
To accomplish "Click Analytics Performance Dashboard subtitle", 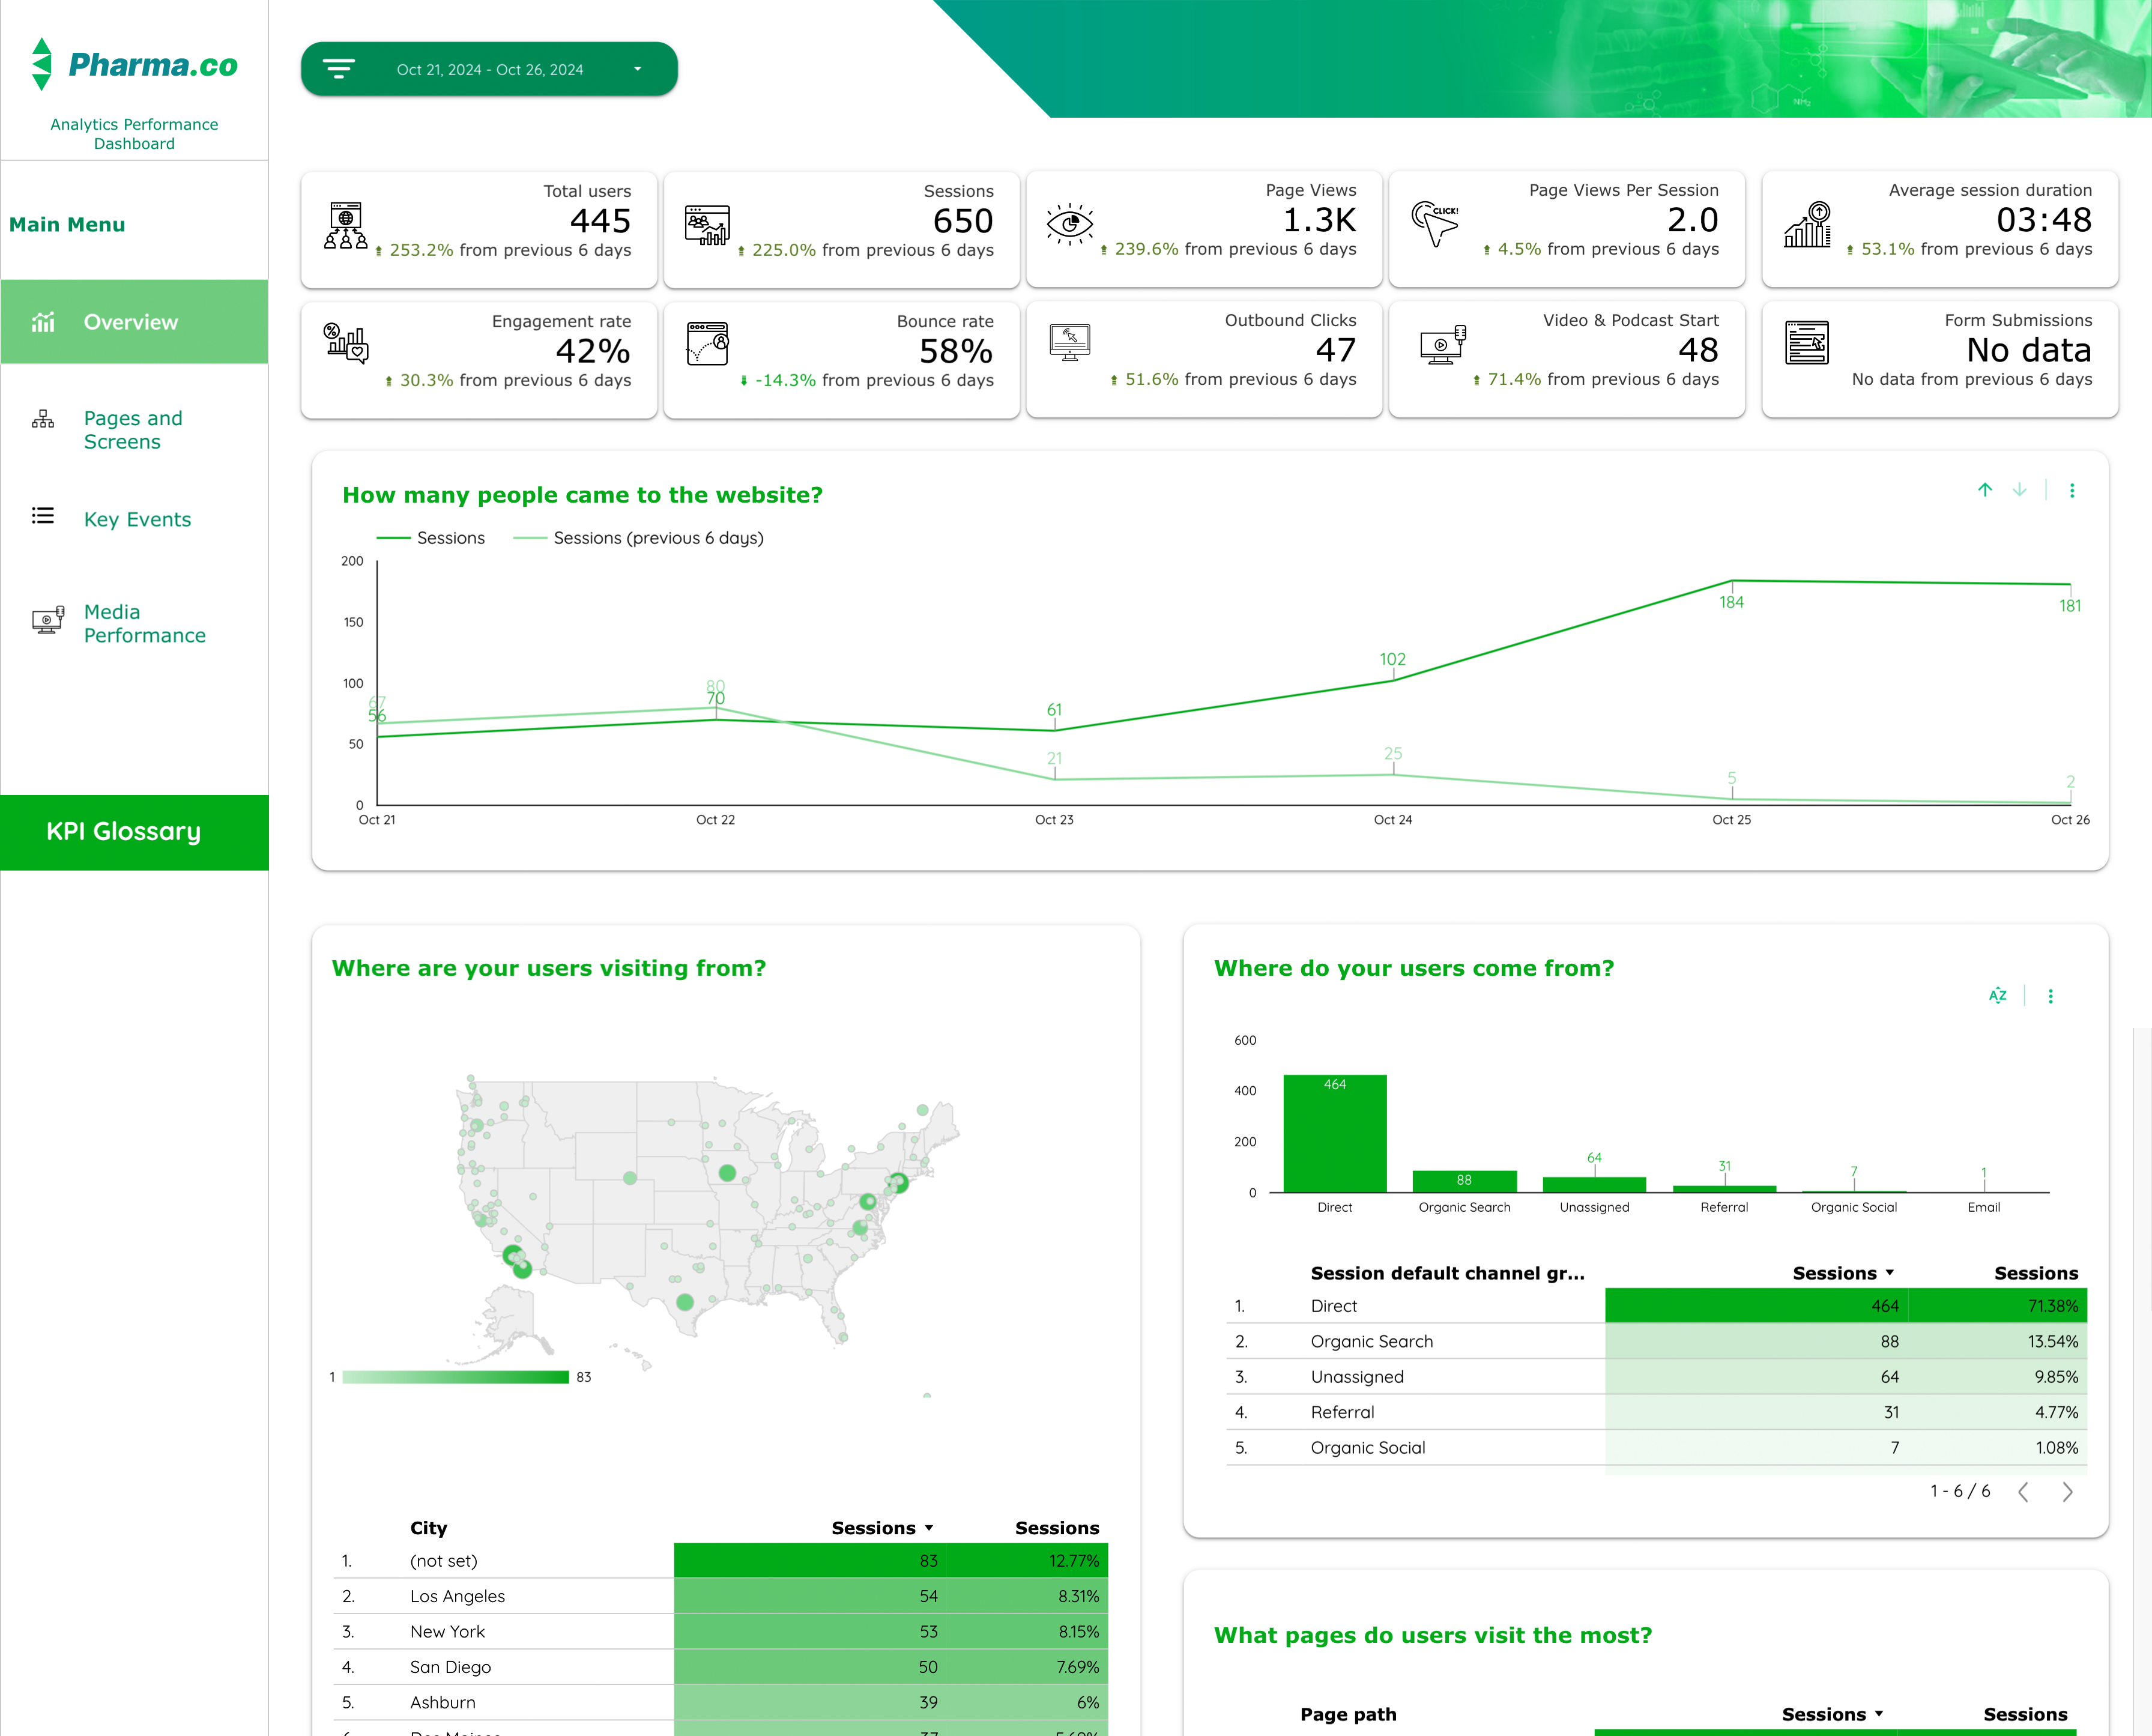I will (134, 134).
